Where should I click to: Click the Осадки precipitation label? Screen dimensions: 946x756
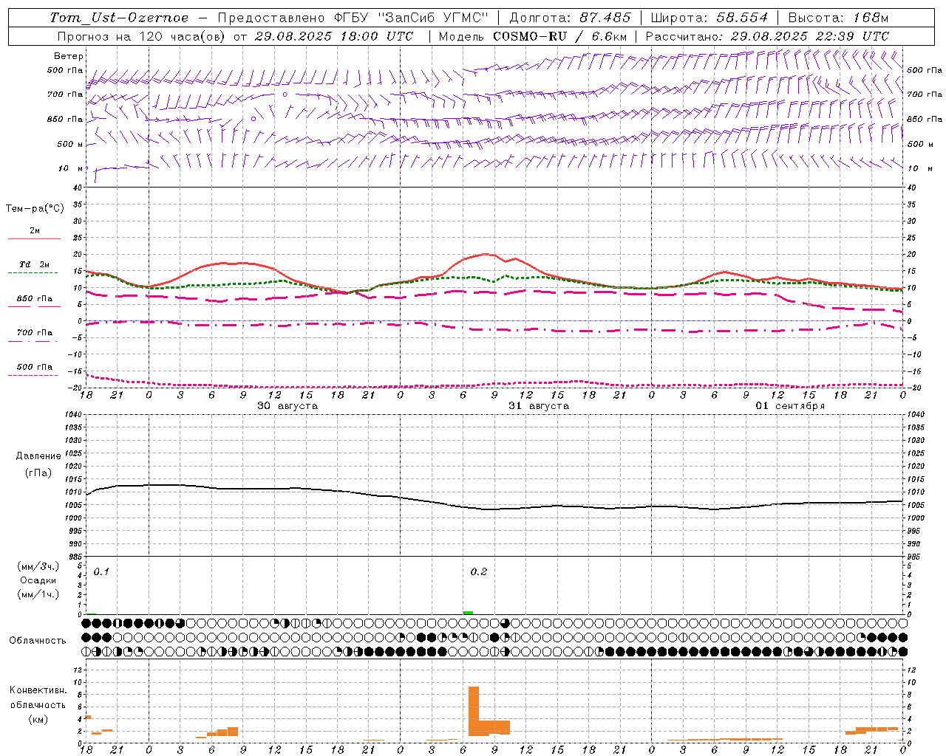click(x=38, y=580)
